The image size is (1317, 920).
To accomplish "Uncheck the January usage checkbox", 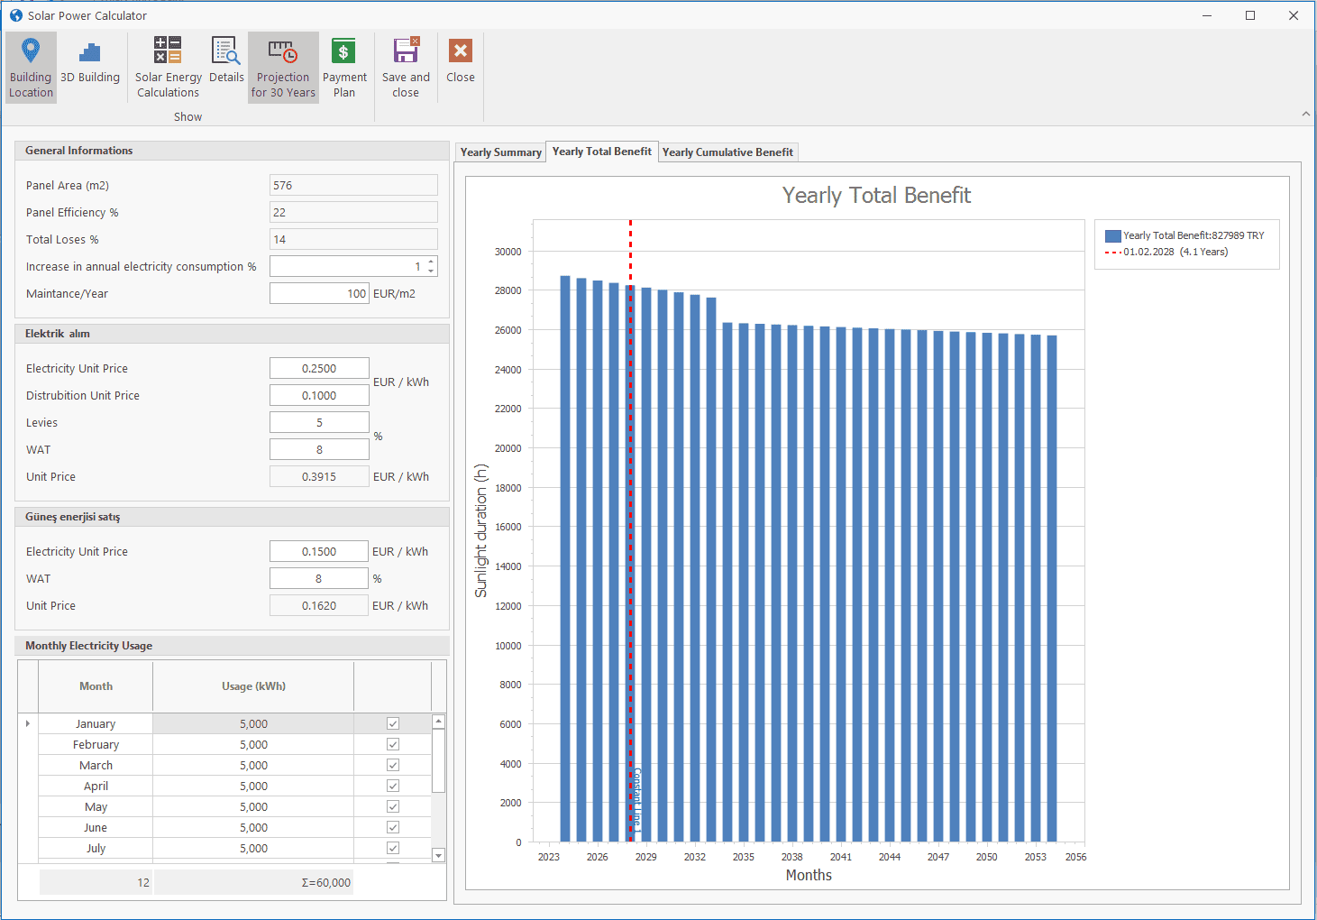I will [x=393, y=723].
